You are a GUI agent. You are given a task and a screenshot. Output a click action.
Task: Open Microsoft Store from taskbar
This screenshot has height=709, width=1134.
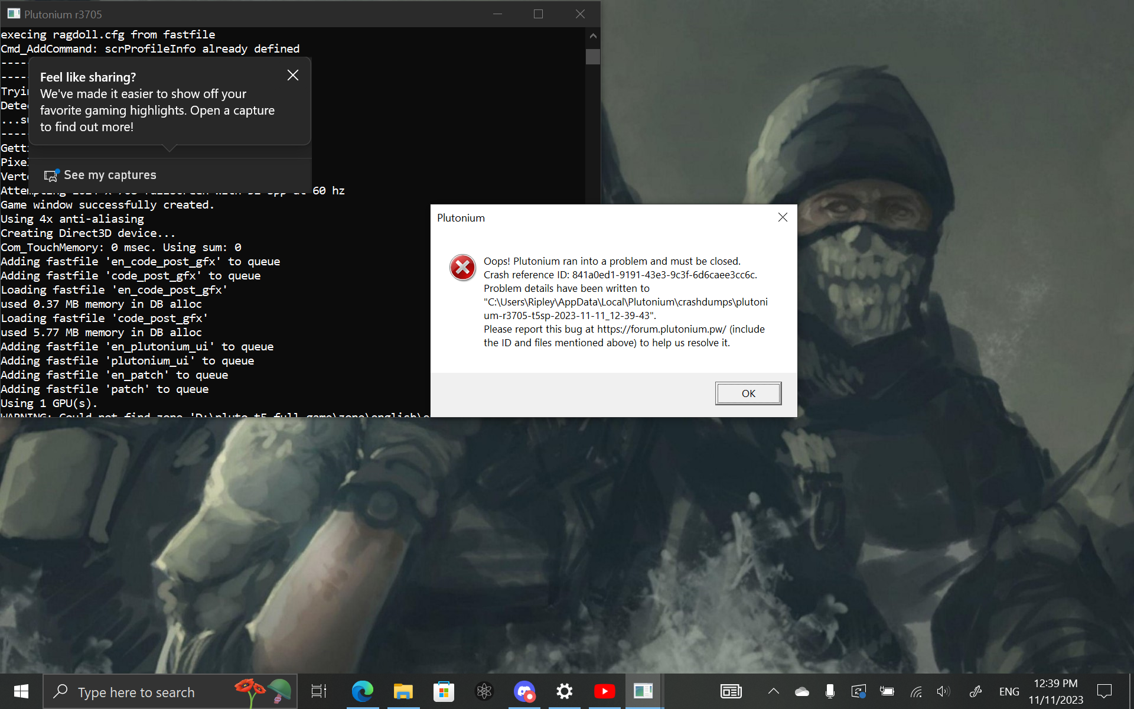444,691
